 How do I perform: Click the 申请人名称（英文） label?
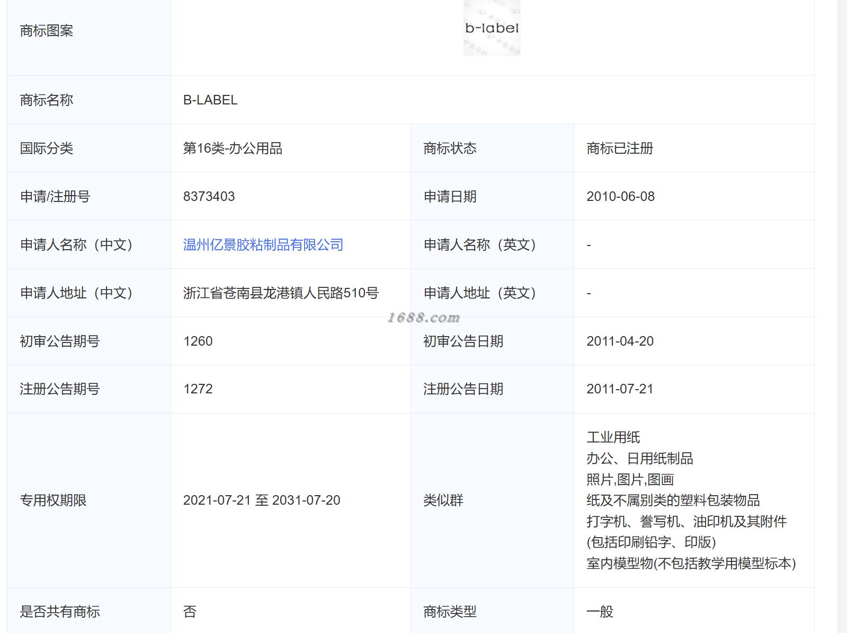point(480,245)
